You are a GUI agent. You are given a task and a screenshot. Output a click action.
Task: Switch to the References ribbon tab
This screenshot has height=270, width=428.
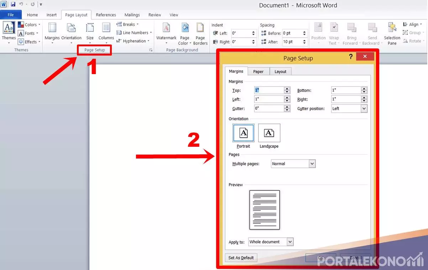[106, 15]
